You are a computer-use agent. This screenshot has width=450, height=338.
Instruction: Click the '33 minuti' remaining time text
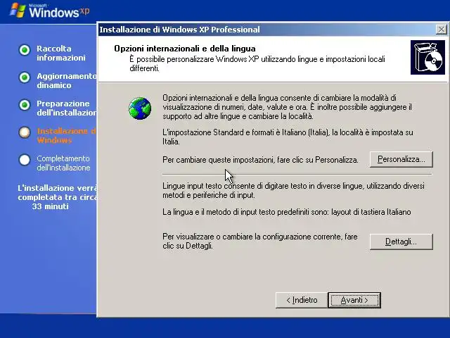pyautogui.click(x=50, y=206)
